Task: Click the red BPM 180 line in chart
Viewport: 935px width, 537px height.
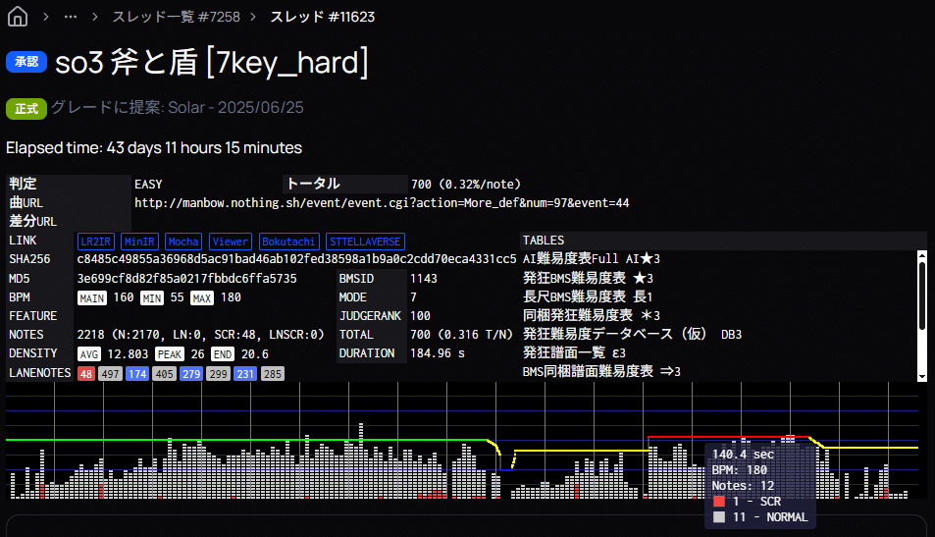Action: [727, 438]
